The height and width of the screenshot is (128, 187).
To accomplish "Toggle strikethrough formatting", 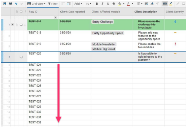I will pyautogui.click(x=114, y=4).
